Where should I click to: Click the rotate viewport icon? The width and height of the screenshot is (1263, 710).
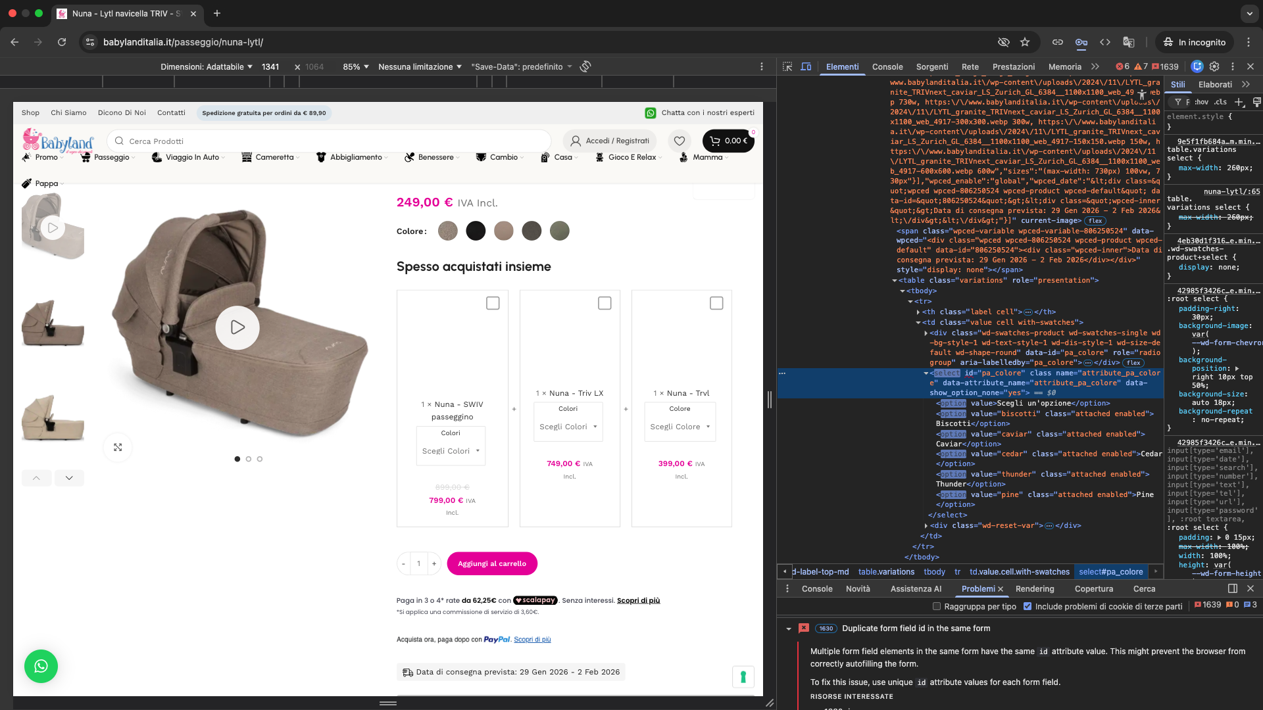coord(585,66)
